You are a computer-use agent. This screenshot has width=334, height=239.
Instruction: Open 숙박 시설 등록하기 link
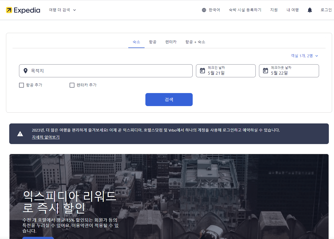pos(245,10)
